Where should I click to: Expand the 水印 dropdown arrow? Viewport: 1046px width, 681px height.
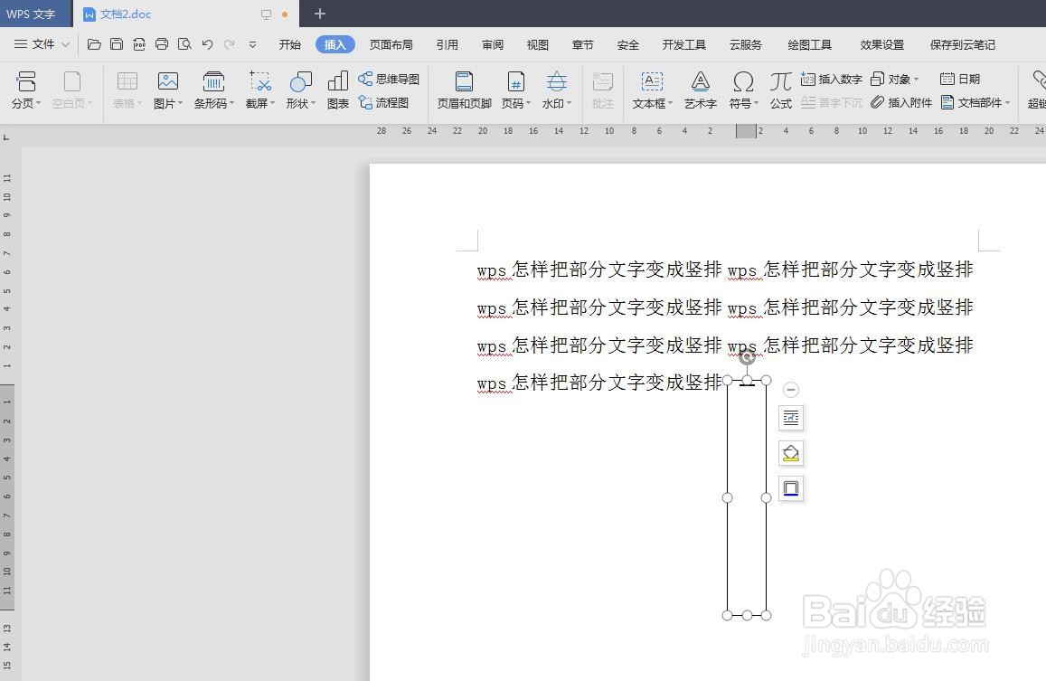click(x=569, y=103)
